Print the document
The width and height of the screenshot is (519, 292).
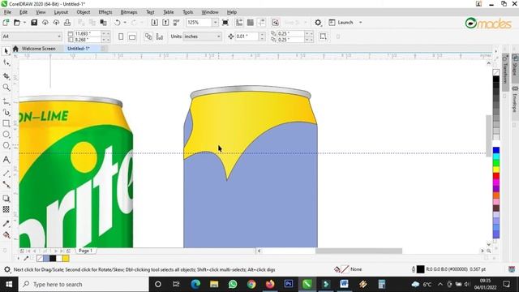click(67, 23)
